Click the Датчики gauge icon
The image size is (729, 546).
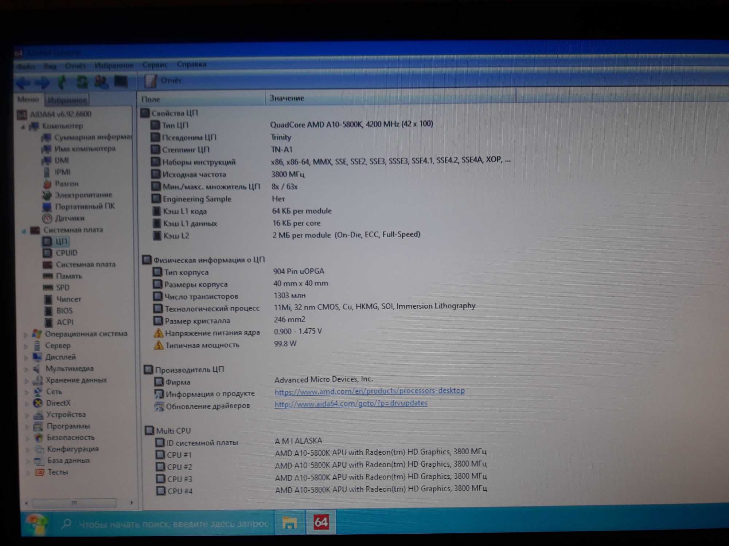(x=47, y=218)
